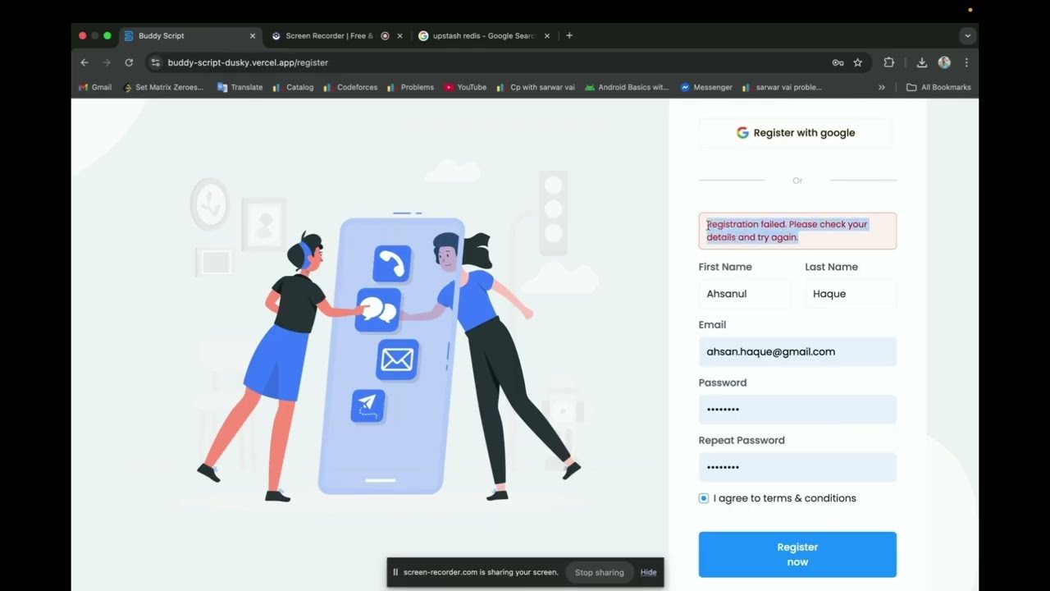Click the Email label text

(x=712, y=325)
